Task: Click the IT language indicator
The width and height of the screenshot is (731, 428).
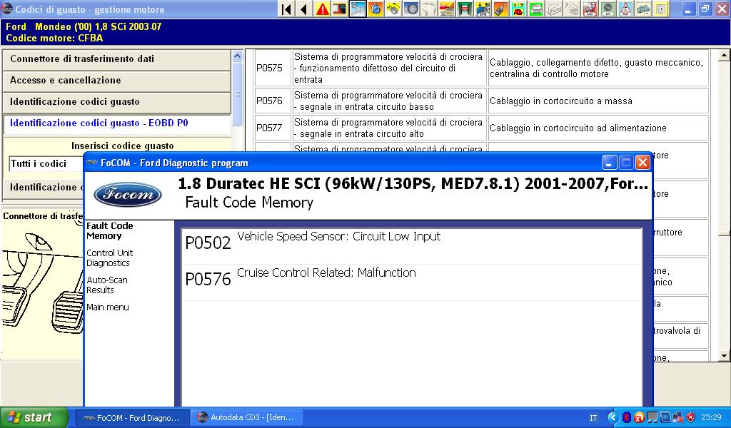Action: pos(593,418)
